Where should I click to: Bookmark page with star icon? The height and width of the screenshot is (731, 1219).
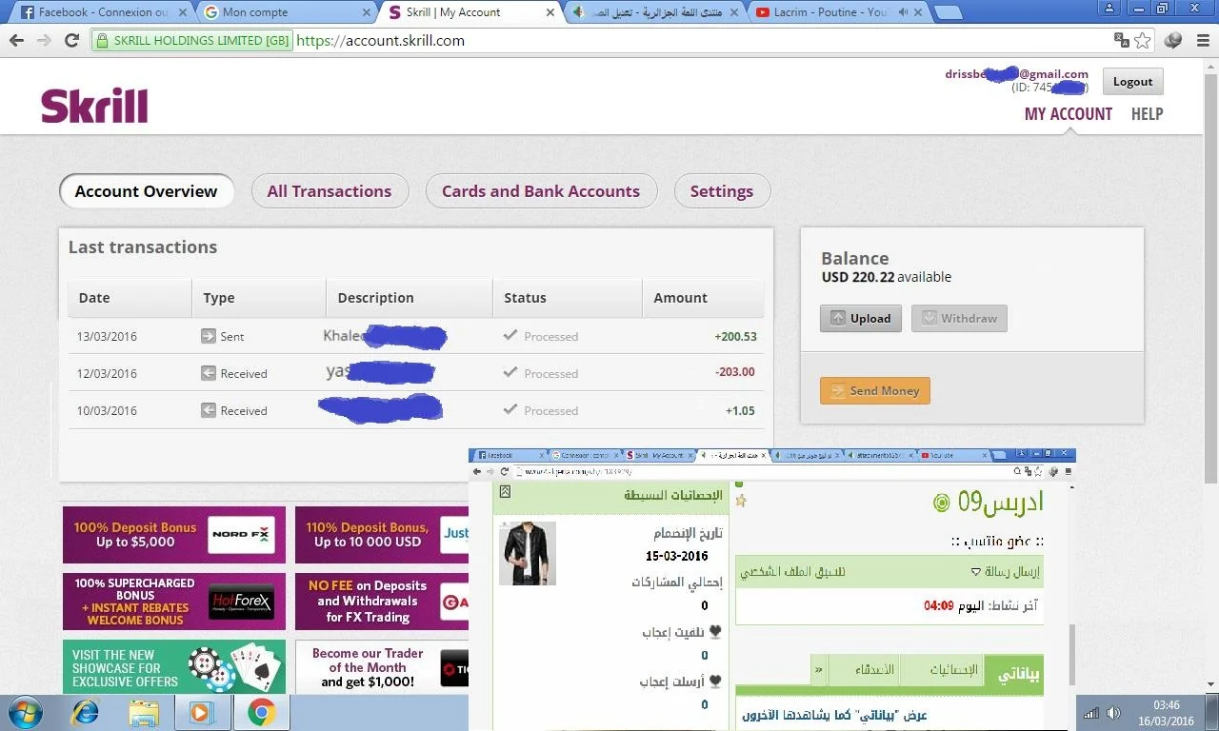1142,41
